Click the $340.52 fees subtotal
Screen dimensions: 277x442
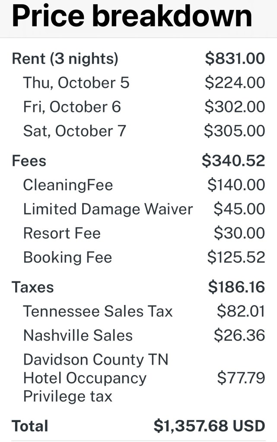point(233,161)
